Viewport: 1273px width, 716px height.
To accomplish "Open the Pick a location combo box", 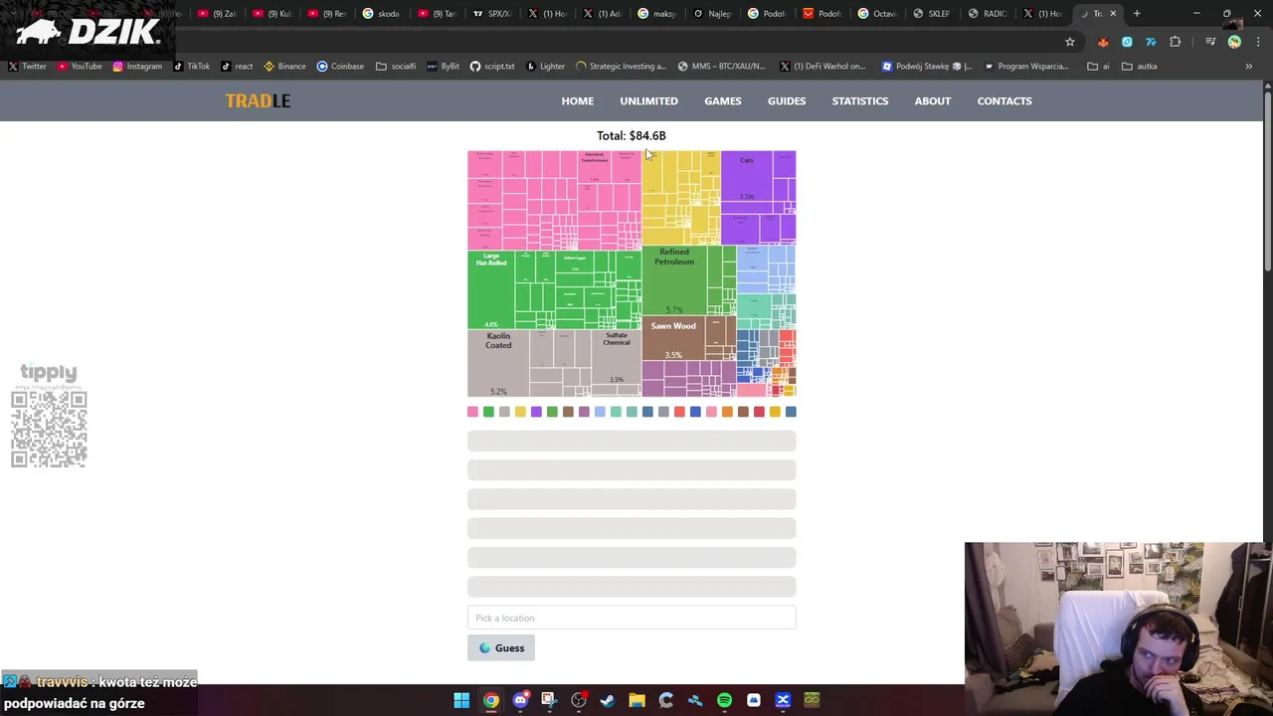I will click(632, 618).
